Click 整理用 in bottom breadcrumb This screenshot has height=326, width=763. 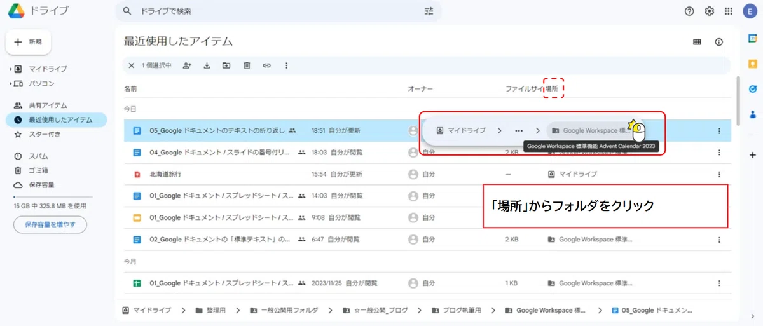click(x=210, y=310)
